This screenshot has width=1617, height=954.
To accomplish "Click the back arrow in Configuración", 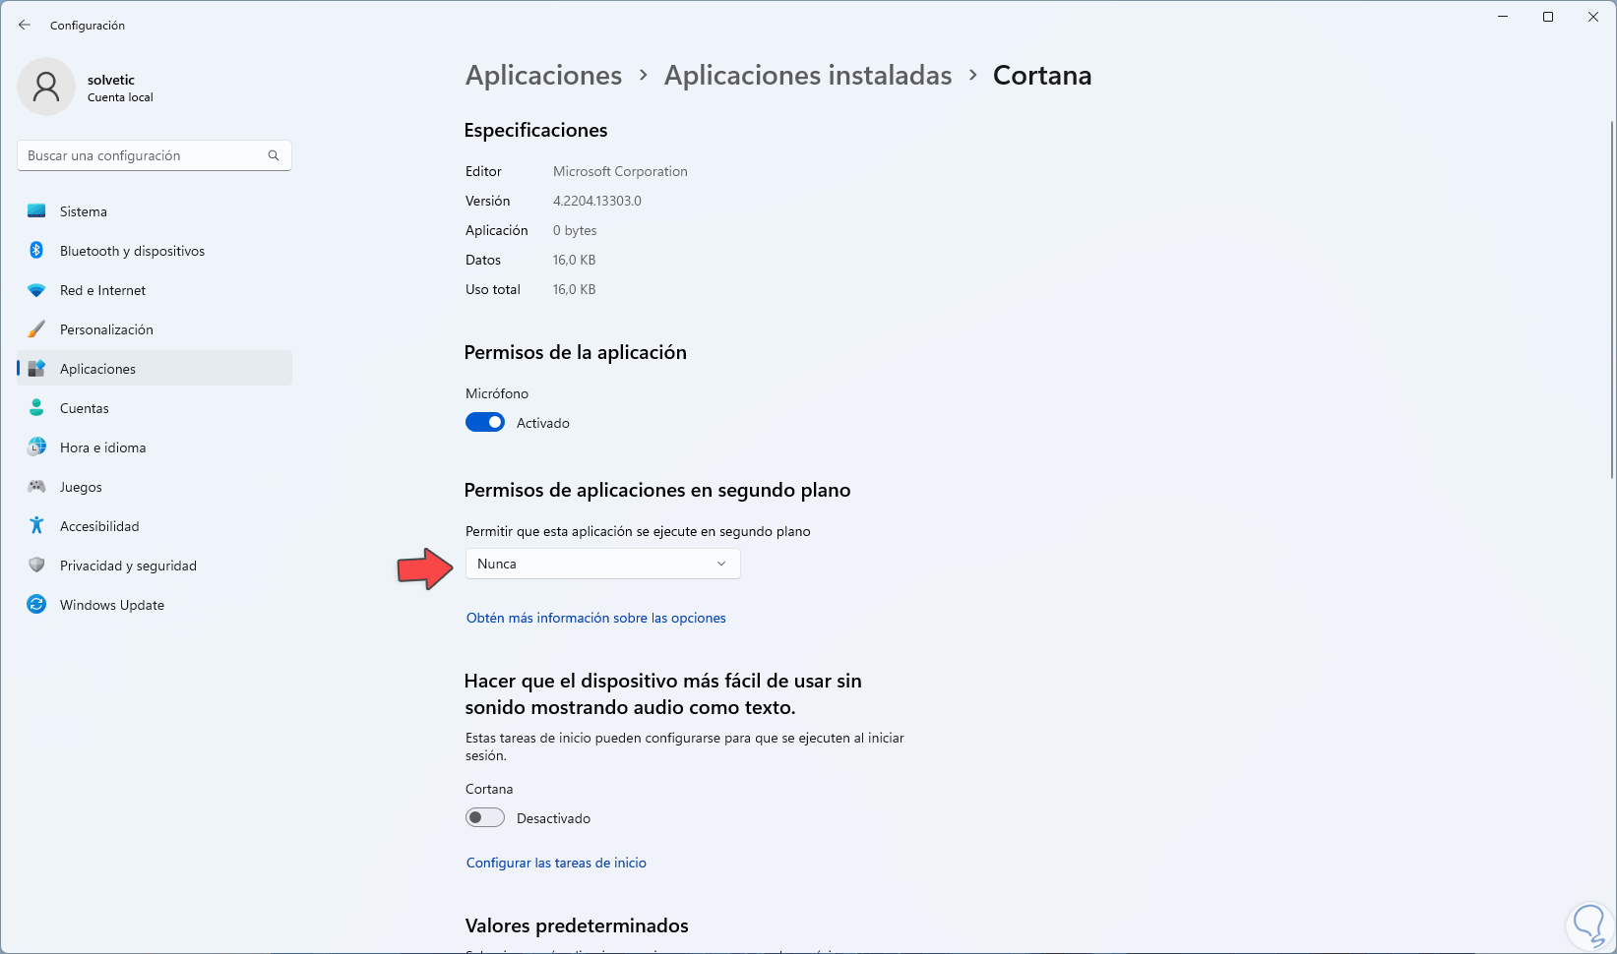I will pos(25,25).
